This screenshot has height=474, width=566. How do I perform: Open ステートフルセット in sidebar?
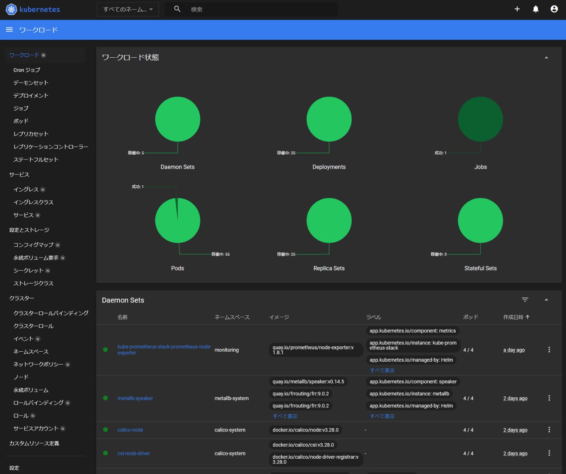[36, 160]
